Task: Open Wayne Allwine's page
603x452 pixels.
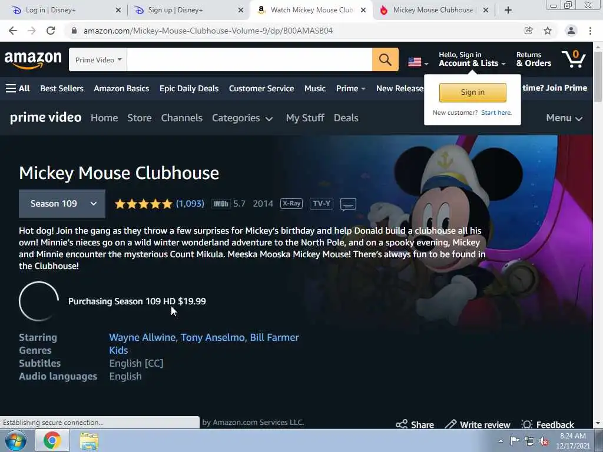Action: pyautogui.click(x=143, y=337)
